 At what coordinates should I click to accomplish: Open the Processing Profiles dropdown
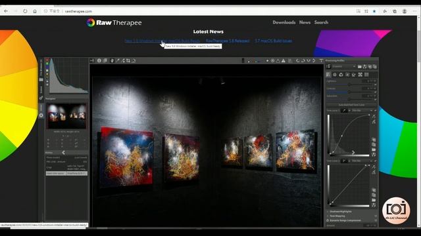click(x=344, y=66)
